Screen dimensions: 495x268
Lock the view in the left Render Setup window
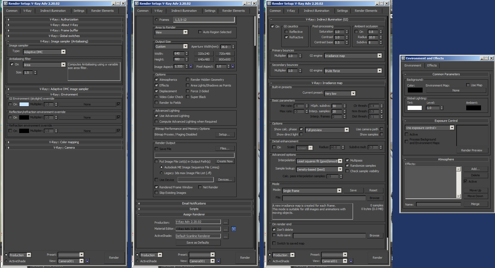coord(87,261)
